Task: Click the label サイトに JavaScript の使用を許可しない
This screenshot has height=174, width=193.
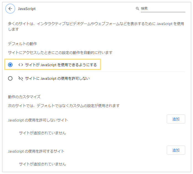Action: pyautogui.click(x=57, y=79)
